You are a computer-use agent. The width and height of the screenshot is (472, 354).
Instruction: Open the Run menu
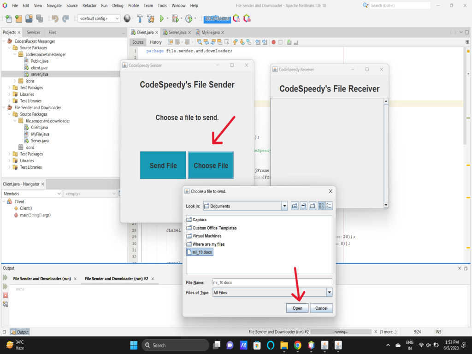104,6
